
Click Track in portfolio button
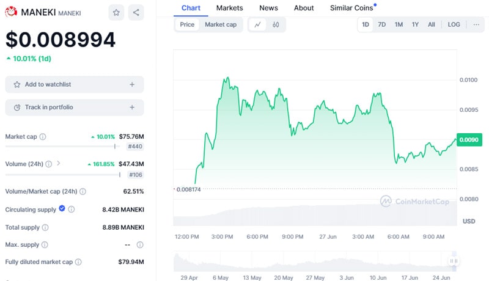click(x=75, y=107)
